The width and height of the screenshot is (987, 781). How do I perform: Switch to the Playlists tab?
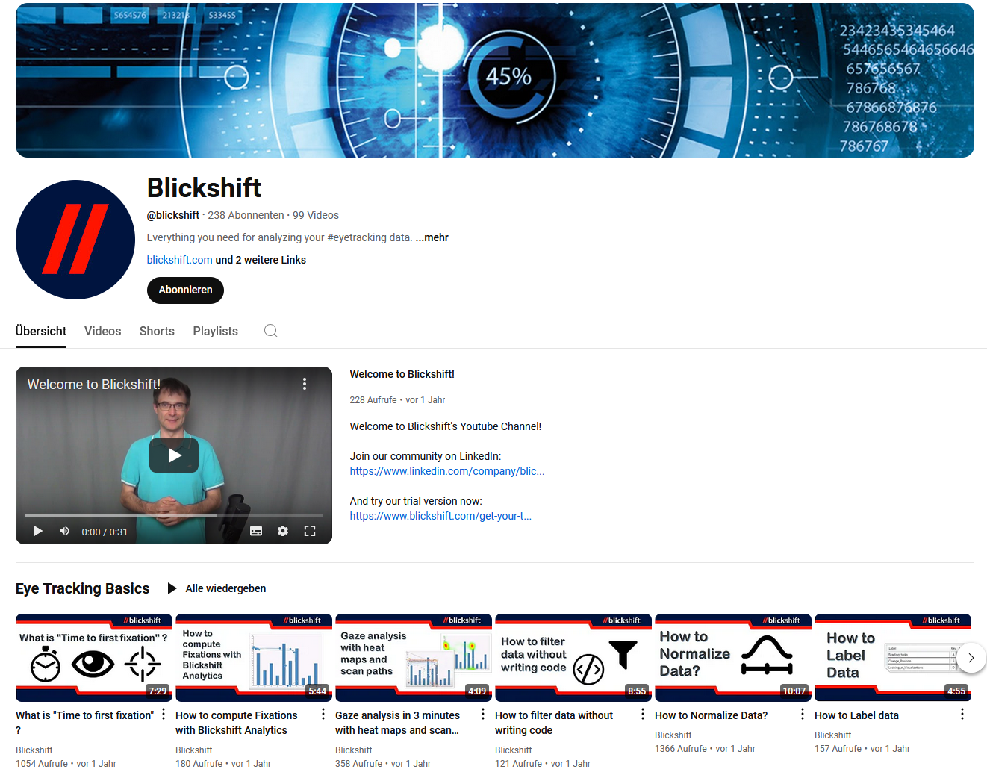(x=215, y=331)
